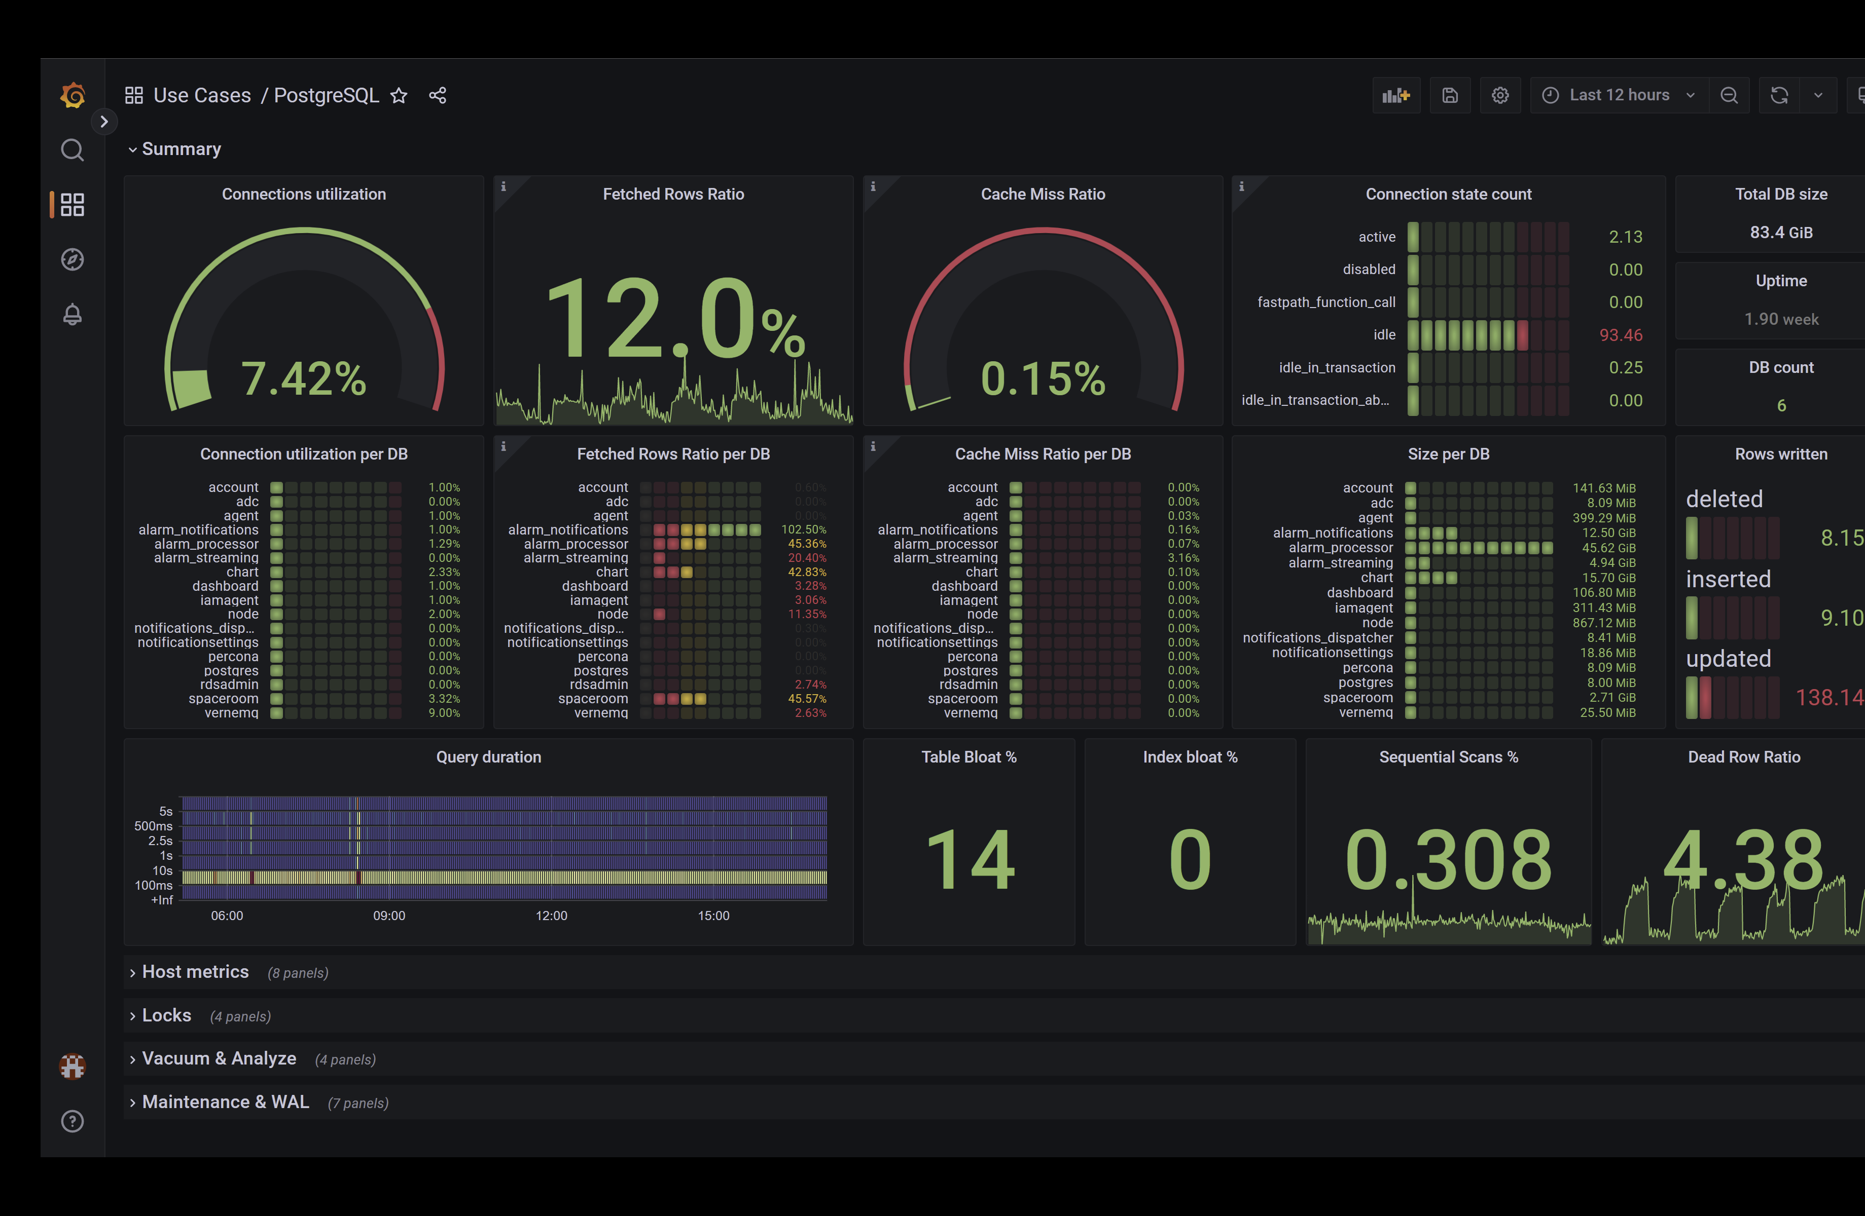Open the Dashboards sidebar icon
The width and height of the screenshot is (1865, 1216).
point(72,205)
